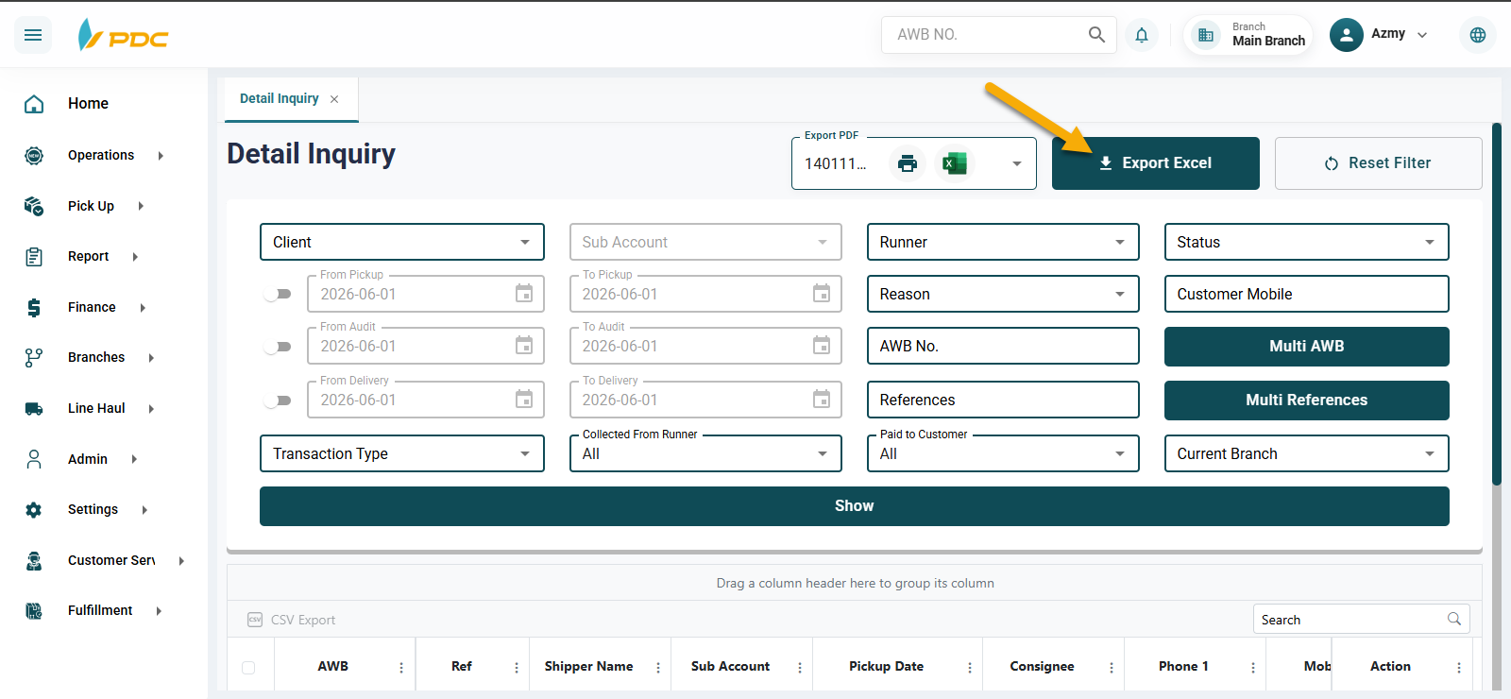Expand the Finance menu
This screenshot has width=1511, height=699.
point(143,308)
